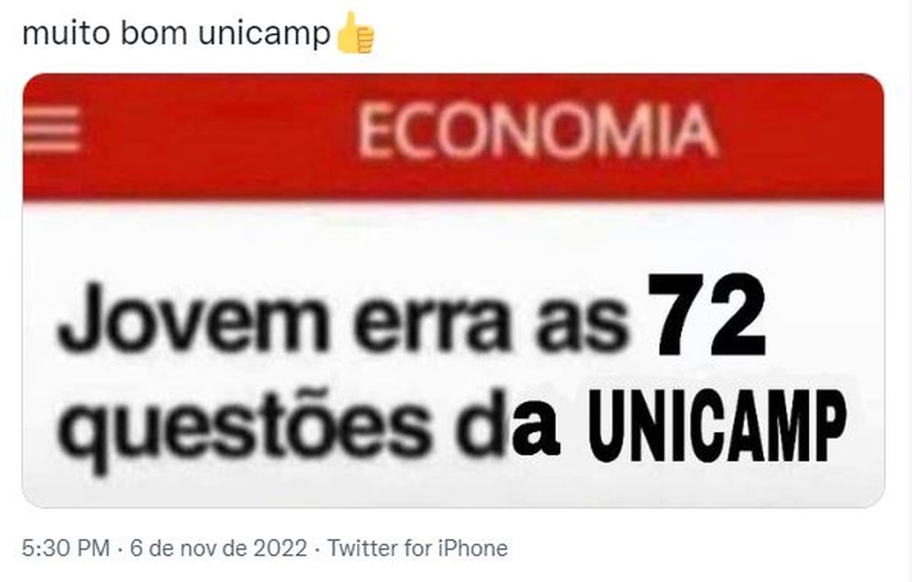
Task: Open the 5:30 PM timestamp link
Action: (65, 548)
